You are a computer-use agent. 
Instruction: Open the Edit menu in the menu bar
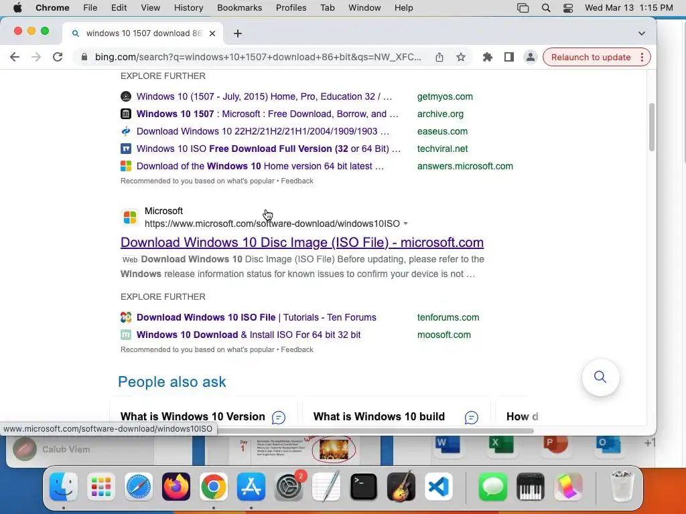pos(119,7)
